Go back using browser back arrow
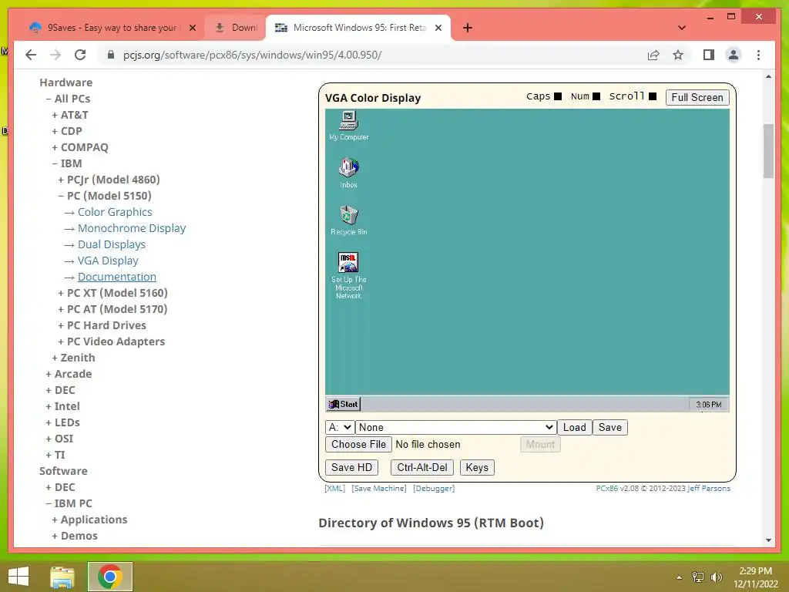The image size is (789, 592). pyautogui.click(x=31, y=55)
